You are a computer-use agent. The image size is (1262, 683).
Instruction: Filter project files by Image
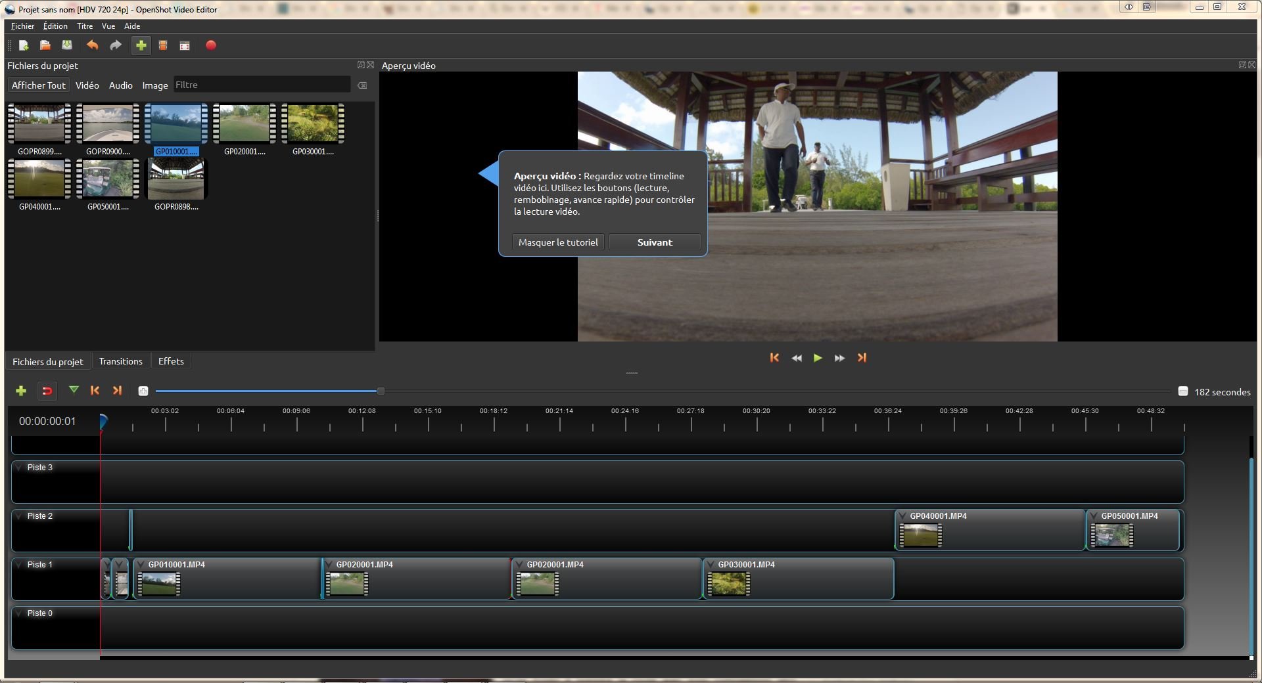click(155, 85)
